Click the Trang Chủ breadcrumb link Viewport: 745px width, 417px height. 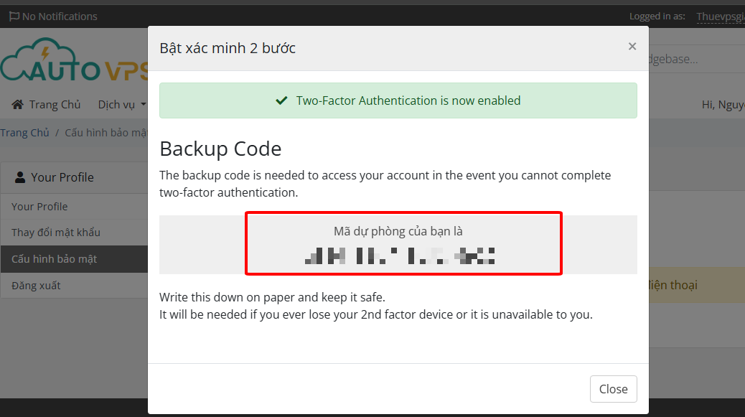24,133
